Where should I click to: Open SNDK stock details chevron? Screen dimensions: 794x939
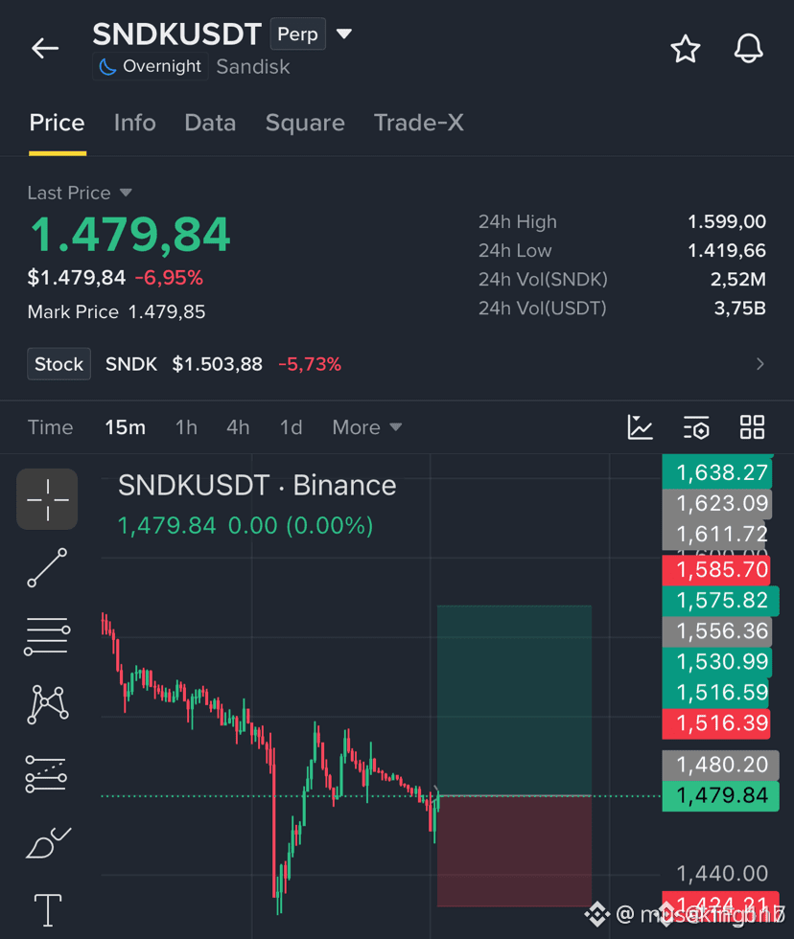click(759, 364)
